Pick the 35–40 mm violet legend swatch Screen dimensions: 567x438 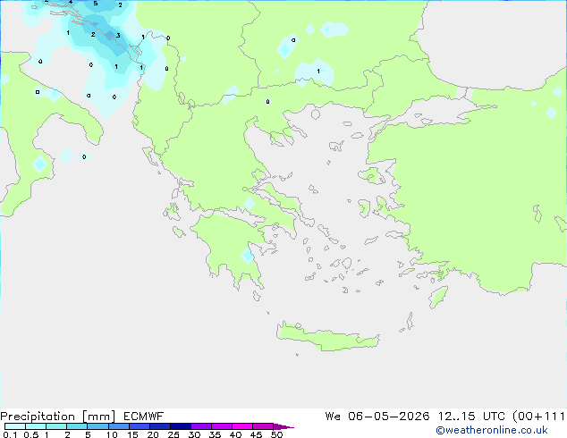(221, 426)
